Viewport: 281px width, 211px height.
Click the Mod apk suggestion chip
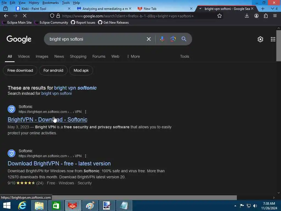81,70
